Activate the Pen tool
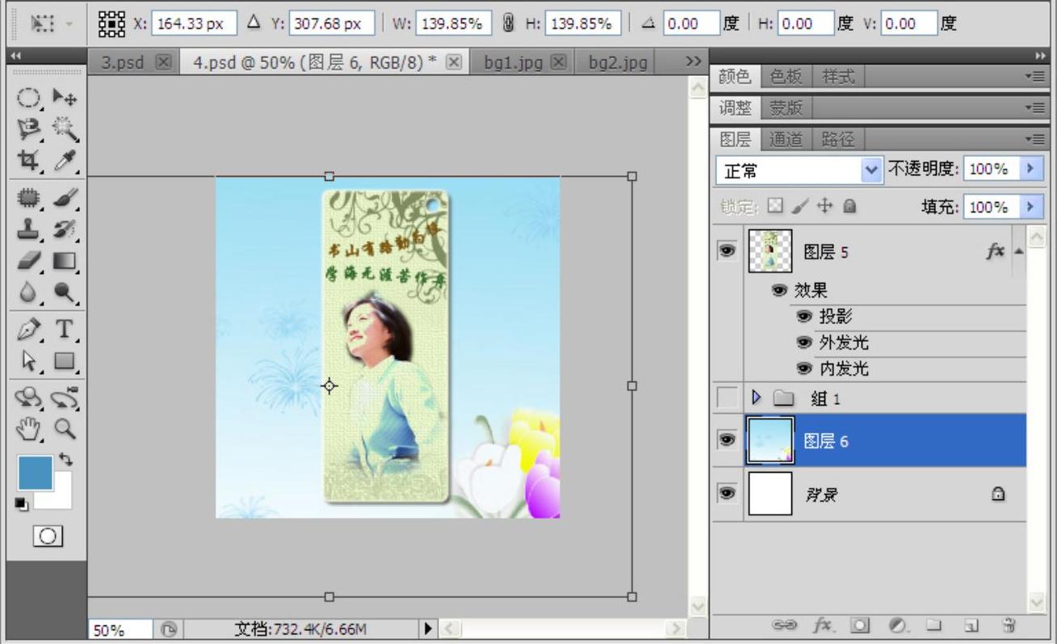Image resolution: width=1057 pixels, height=644 pixels. coord(27,329)
